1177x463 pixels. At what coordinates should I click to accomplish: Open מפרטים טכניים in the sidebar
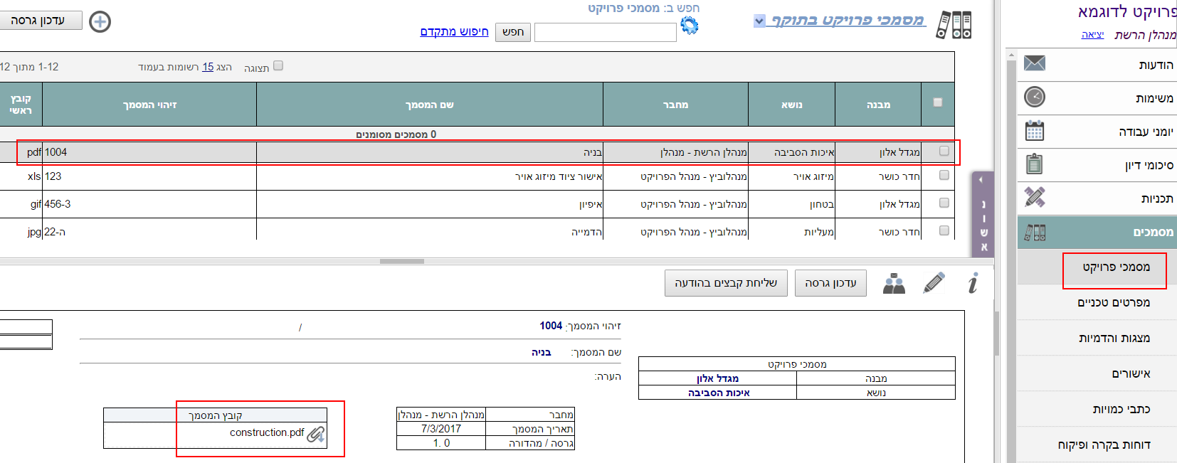tap(1113, 303)
